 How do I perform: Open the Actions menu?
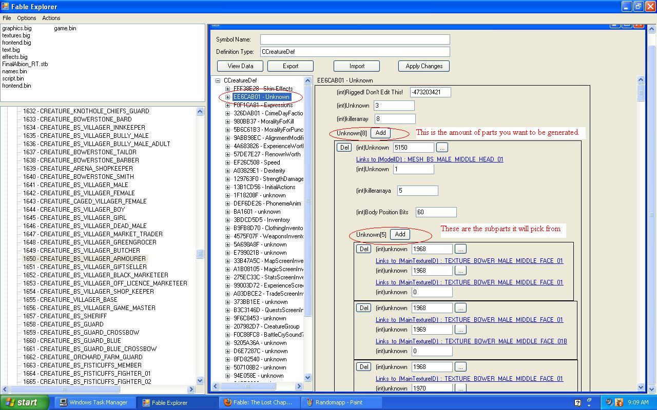[x=51, y=18]
